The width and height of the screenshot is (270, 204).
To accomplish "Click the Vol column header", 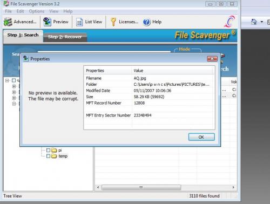I will (233, 82).
